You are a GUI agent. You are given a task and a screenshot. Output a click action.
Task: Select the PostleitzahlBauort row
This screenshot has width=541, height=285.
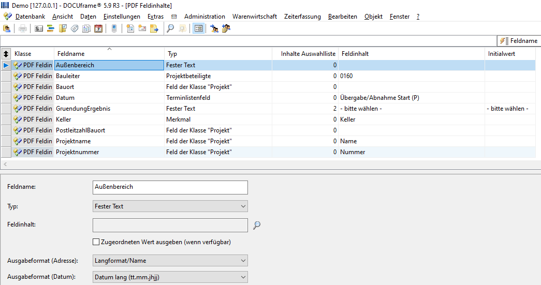pyautogui.click(x=269, y=130)
